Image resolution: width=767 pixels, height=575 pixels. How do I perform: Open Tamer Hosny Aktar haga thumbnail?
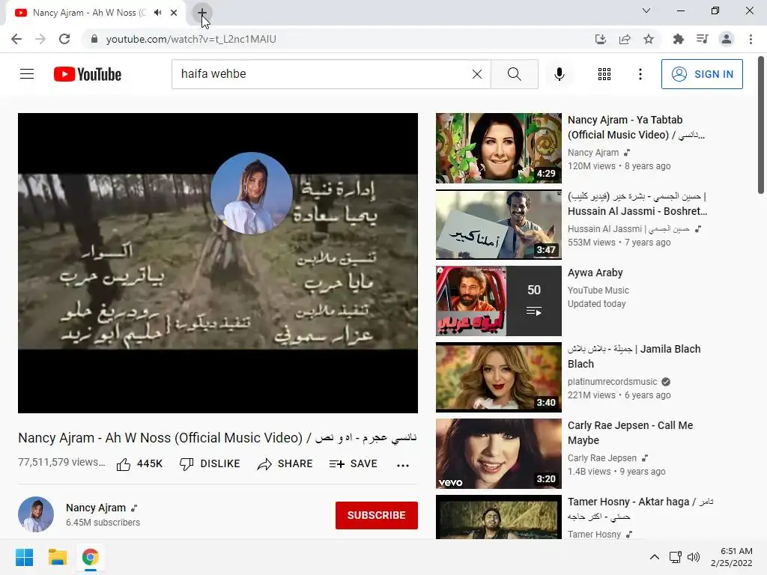coord(498,517)
